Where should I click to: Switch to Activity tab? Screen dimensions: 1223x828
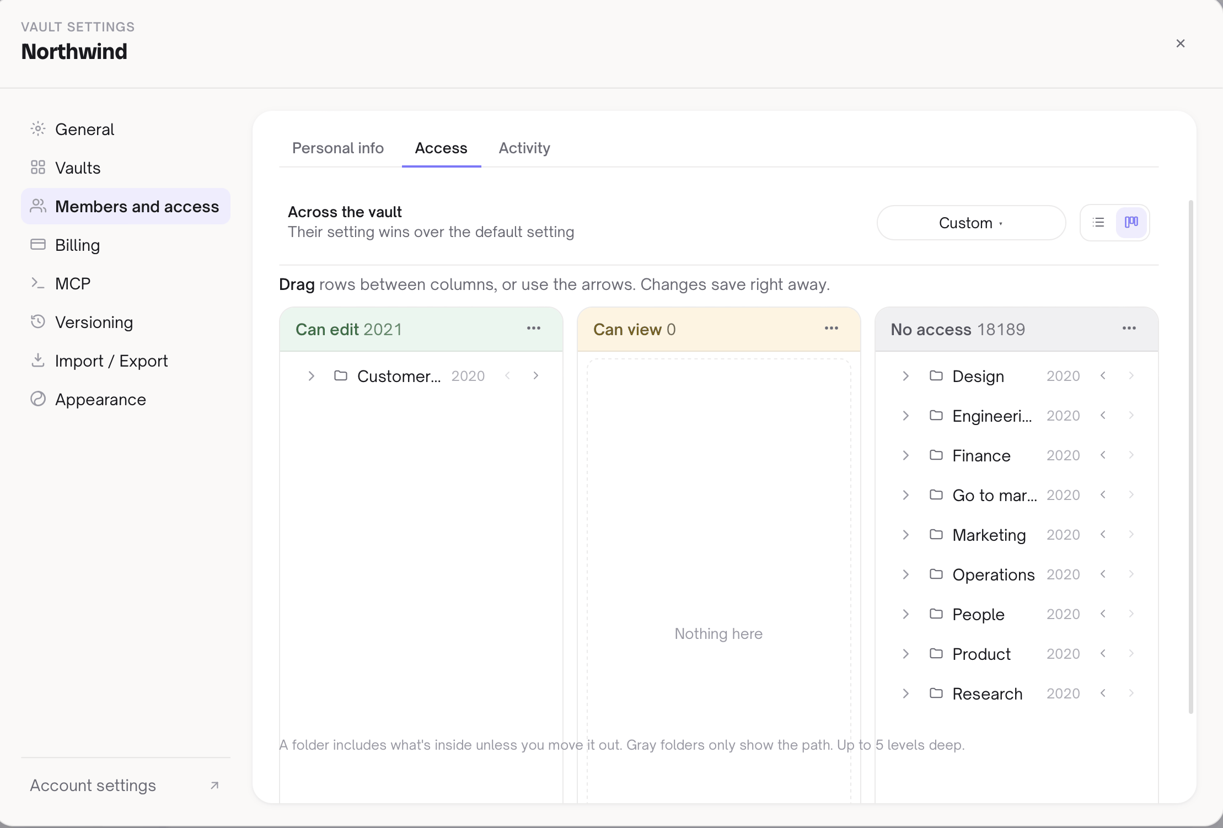(524, 148)
